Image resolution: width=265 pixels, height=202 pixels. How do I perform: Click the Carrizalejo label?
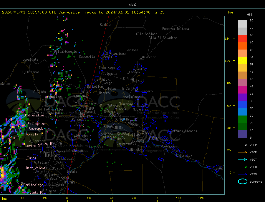point(33,185)
